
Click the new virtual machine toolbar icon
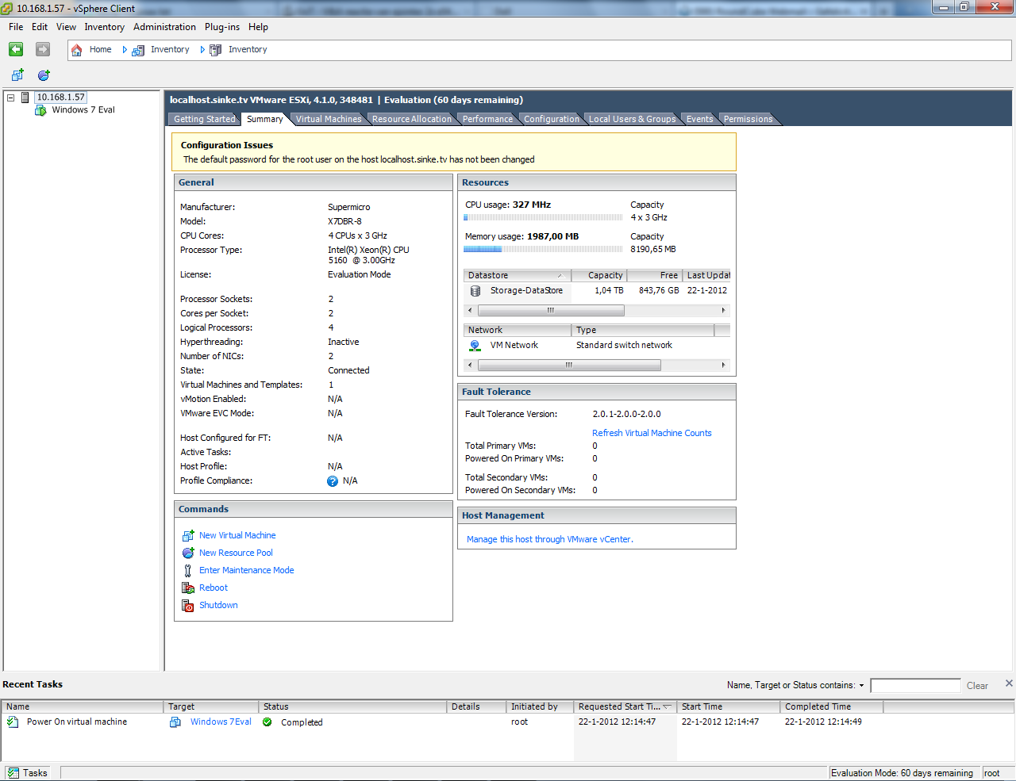tap(17, 75)
